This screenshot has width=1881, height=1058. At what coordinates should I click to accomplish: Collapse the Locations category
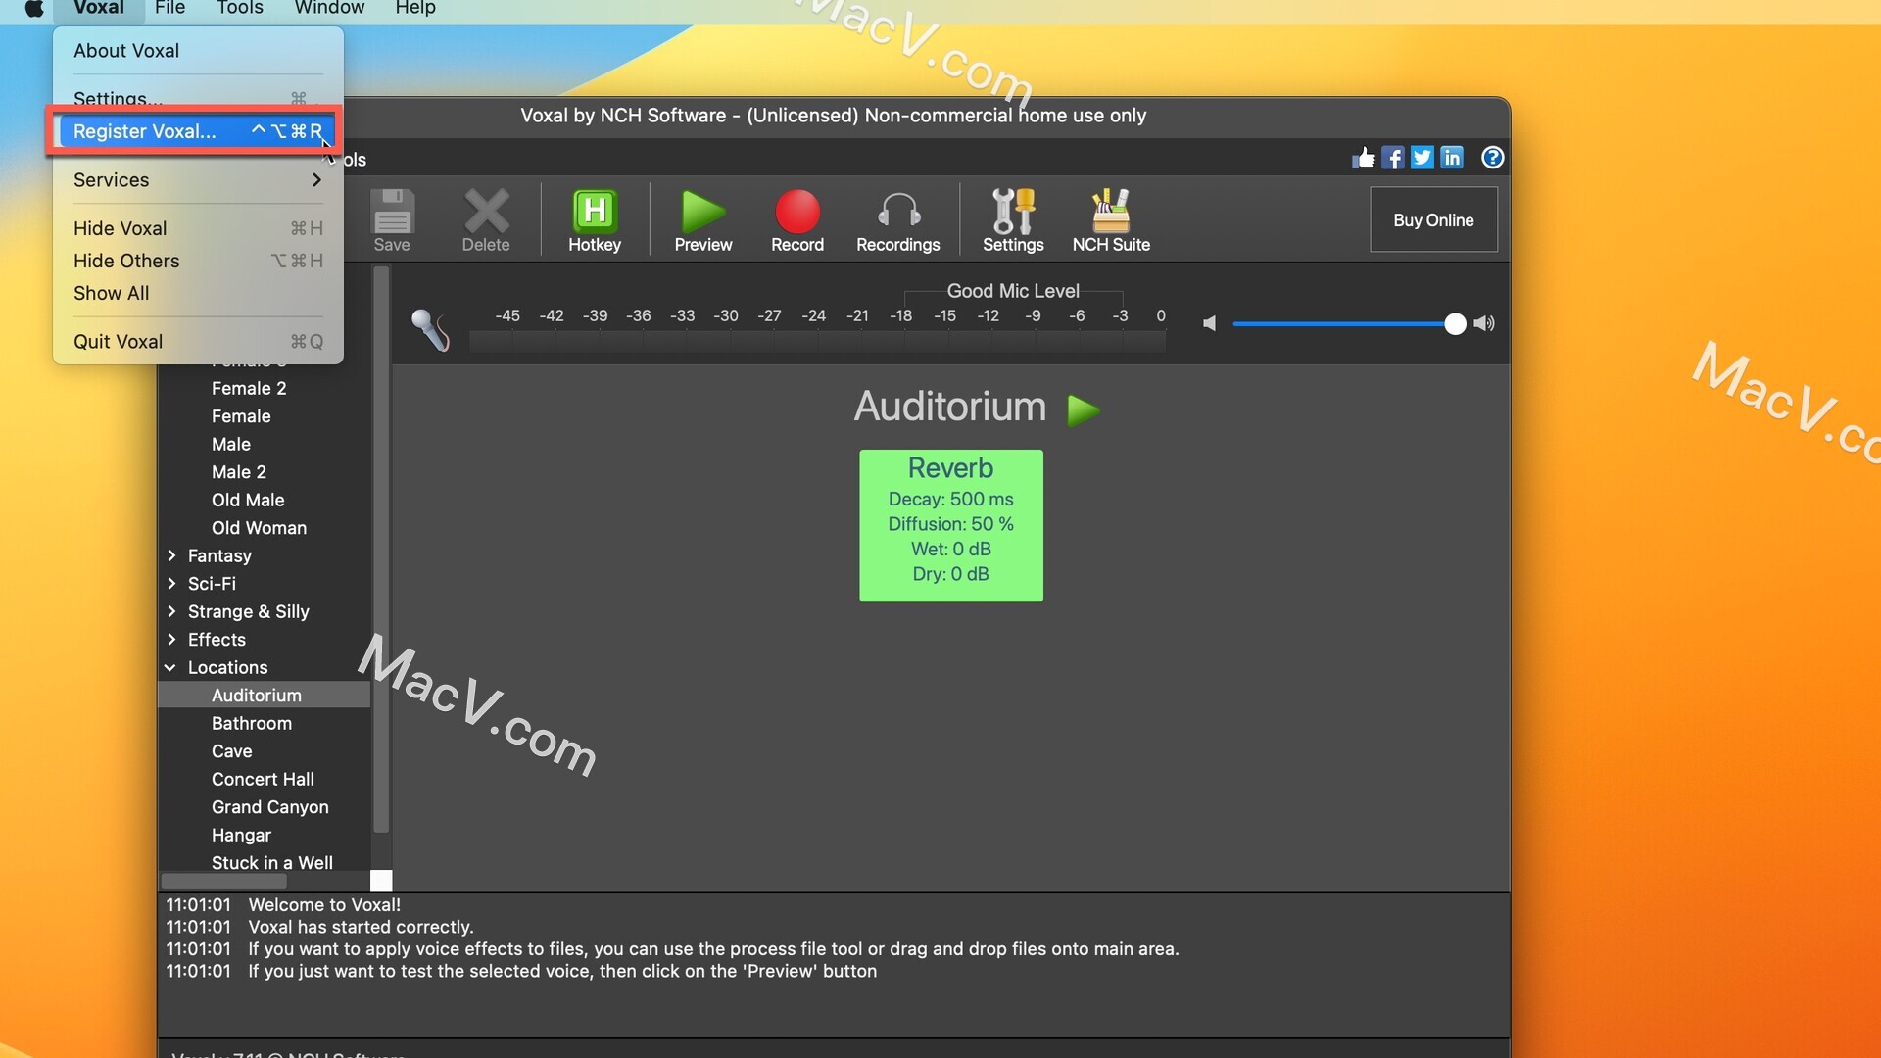[x=170, y=667]
